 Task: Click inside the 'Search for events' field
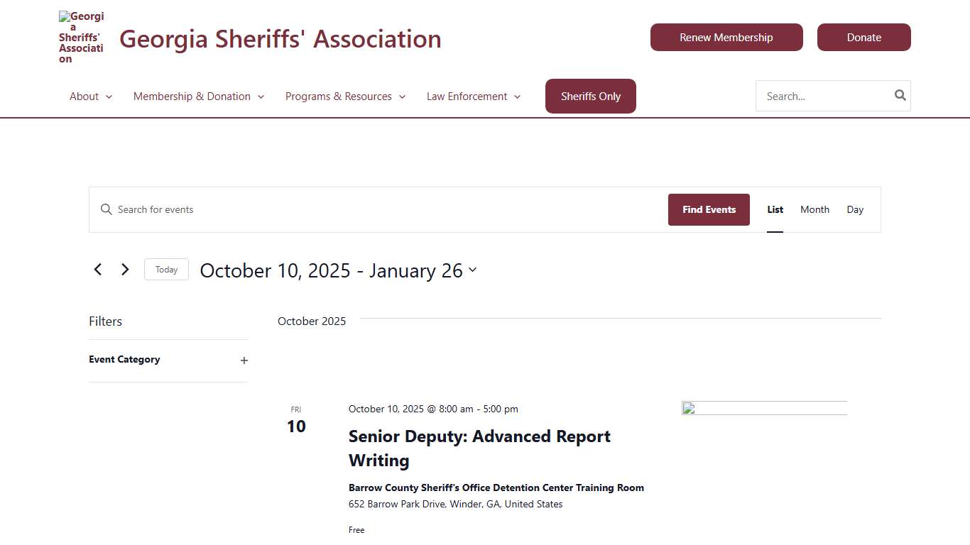(x=284, y=209)
